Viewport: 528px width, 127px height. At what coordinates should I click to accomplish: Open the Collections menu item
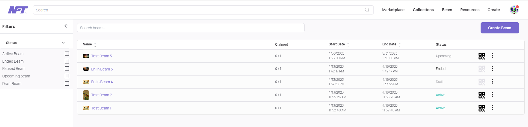[x=423, y=10]
